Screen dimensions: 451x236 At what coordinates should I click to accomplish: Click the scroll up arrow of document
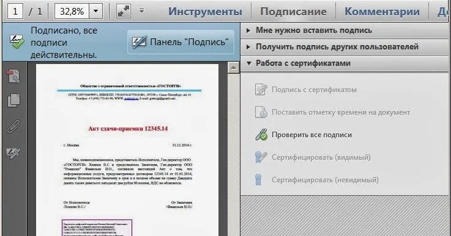pos(234,68)
